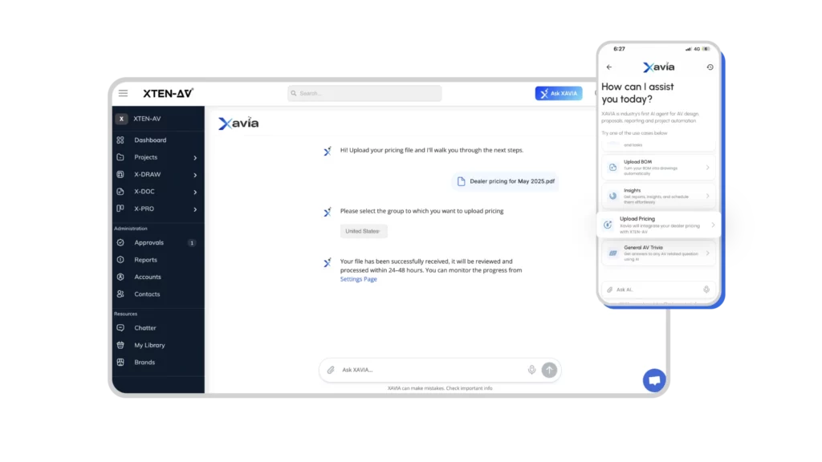The image size is (822, 462).
Task: Tap the chevron on Insights card
Action: [x=708, y=196]
